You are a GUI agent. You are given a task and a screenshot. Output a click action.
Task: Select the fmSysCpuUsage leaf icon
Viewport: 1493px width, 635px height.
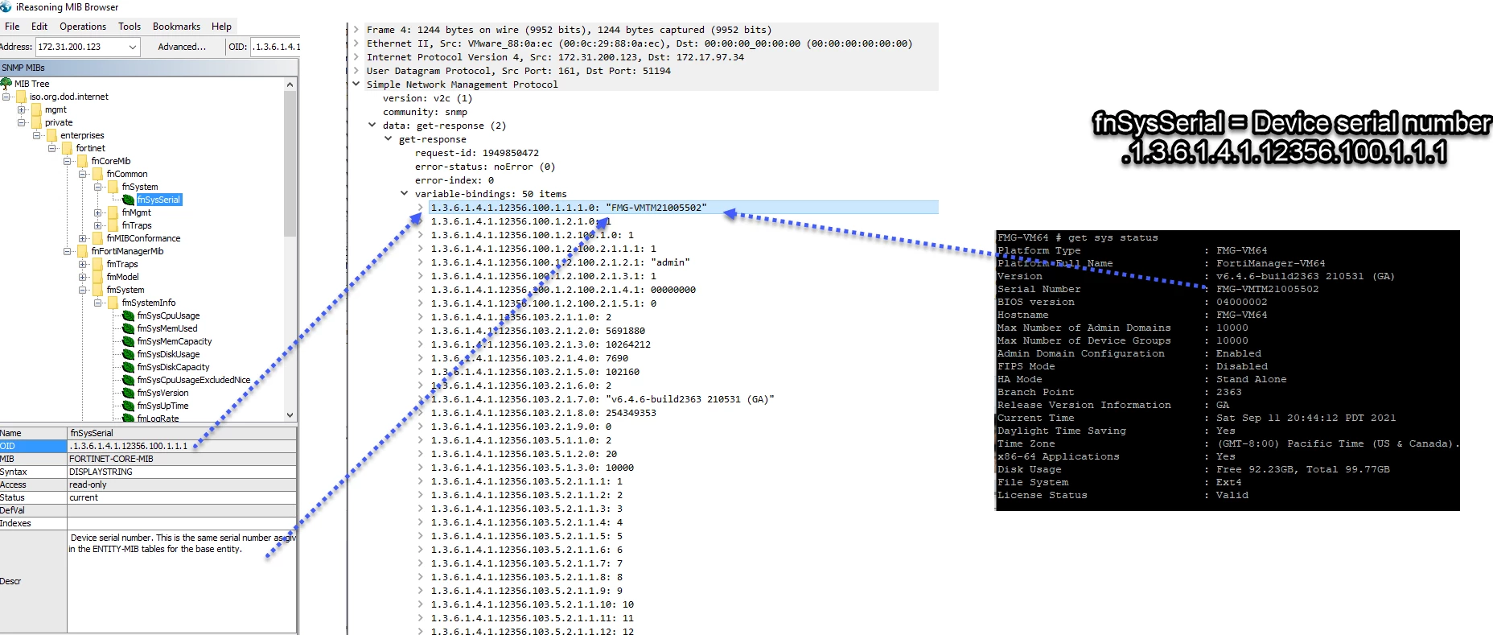128,315
